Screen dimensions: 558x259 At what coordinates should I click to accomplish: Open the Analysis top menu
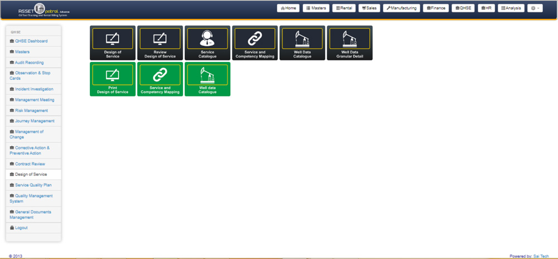(510, 8)
